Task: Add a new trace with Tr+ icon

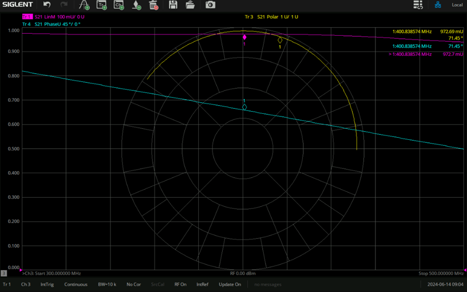Action: coord(101,5)
